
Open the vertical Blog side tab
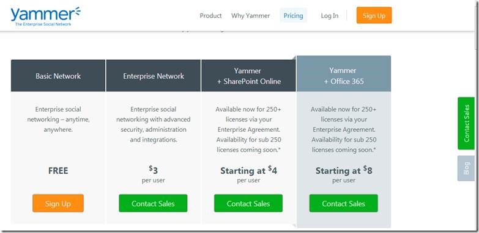(x=466, y=168)
